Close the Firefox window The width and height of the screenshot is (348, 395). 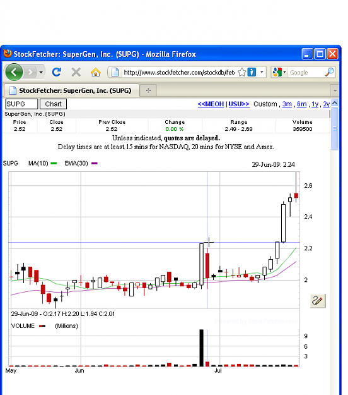332,54
